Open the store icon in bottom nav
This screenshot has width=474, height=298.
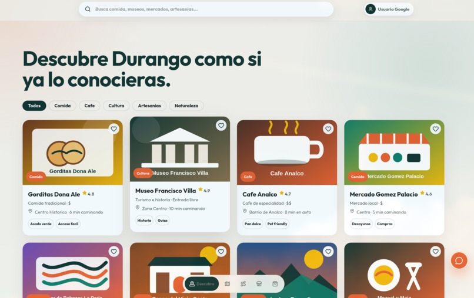[x=259, y=284]
